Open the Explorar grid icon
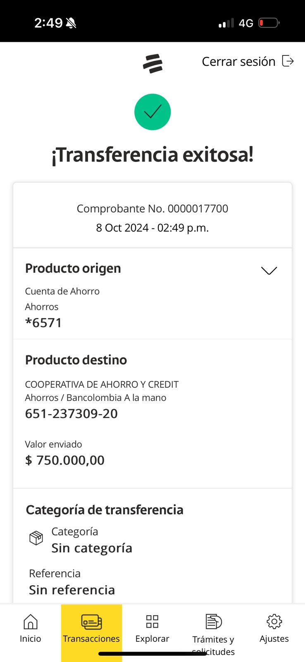305x662 pixels. point(152,621)
